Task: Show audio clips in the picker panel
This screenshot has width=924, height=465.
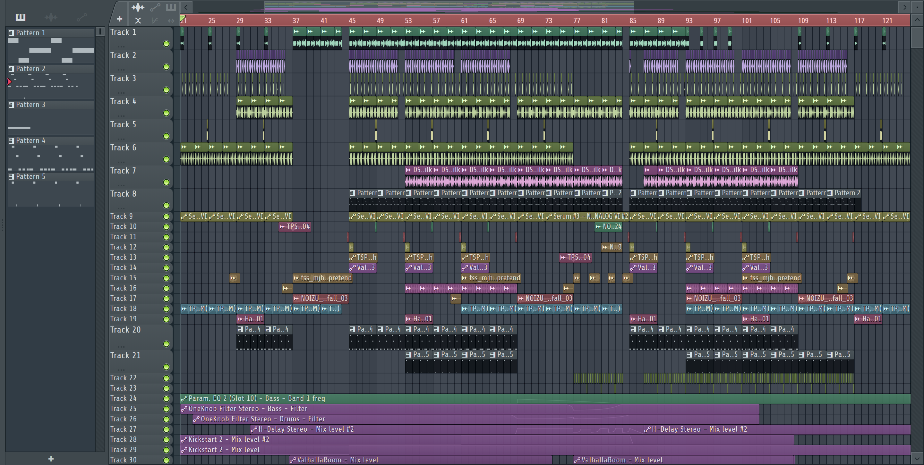Action: pyautogui.click(x=51, y=17)
